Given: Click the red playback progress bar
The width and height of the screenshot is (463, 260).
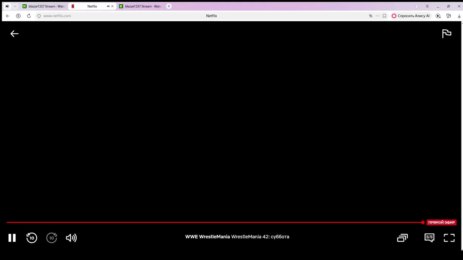Looking at the screenshot, I should 214,222.
